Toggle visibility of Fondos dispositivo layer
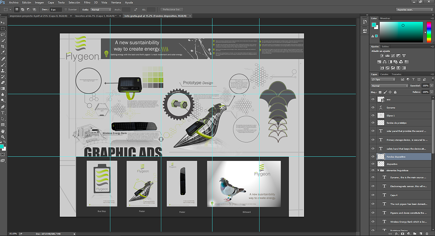Screen dimensions: 435x236 [373, 157]
